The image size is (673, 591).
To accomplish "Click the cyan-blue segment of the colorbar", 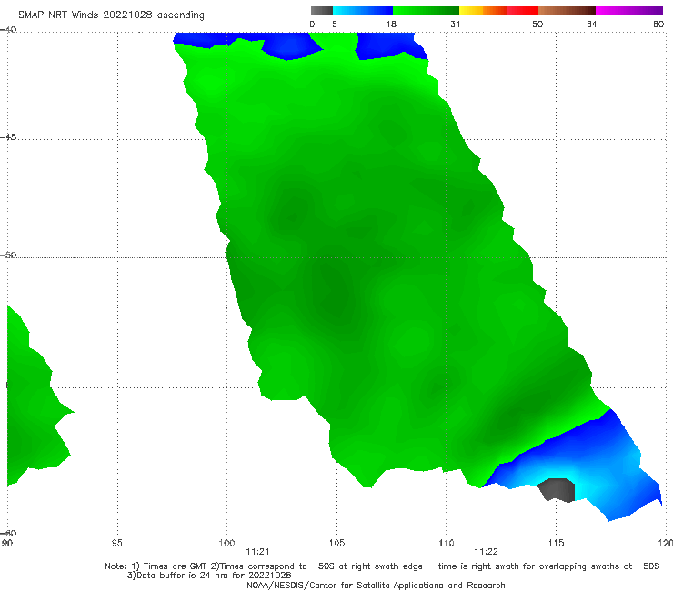I will (x=363, y=11).
